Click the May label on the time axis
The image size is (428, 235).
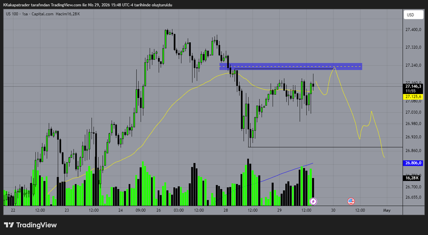click(x=387, y=210)
